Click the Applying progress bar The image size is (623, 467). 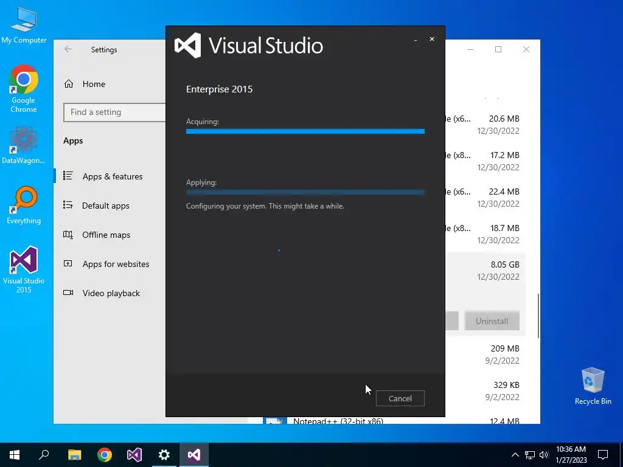pyautogui.click(x=305, y=192)
